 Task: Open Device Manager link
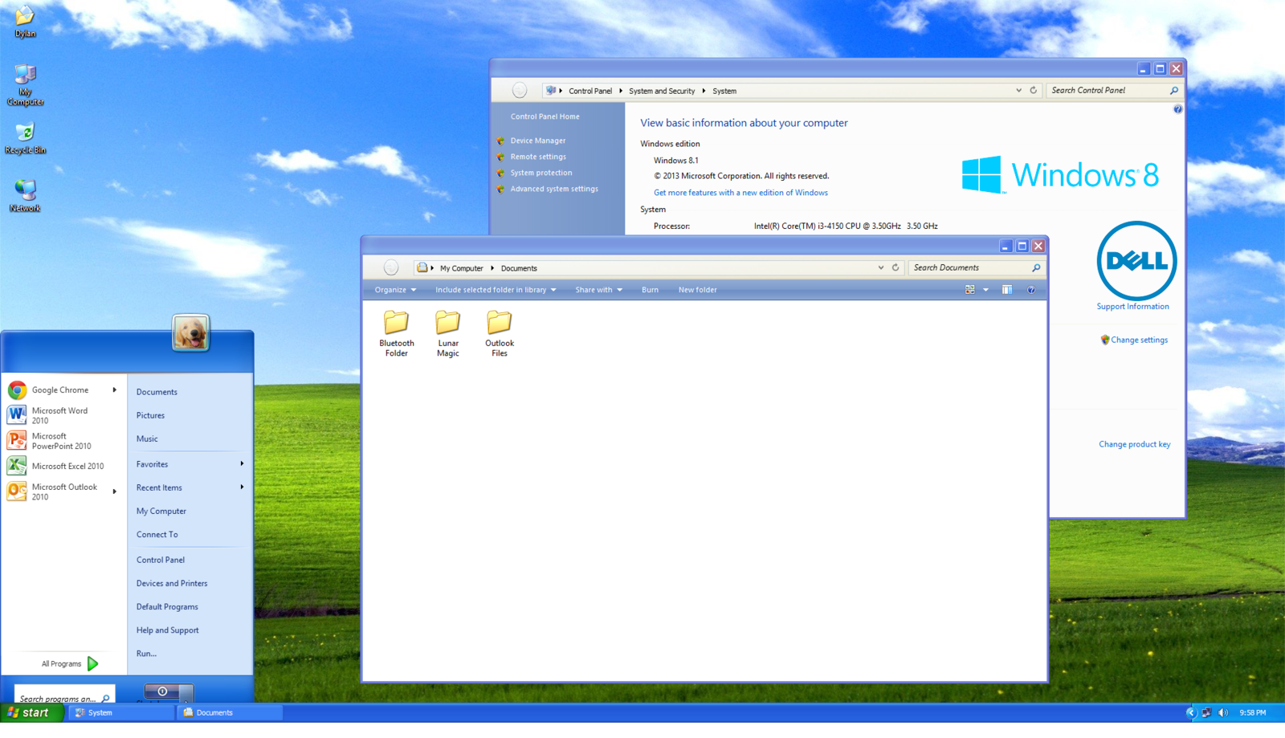click(x=538, y=141)
